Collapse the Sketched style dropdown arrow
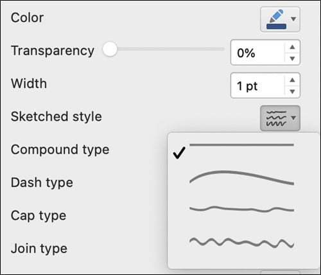 (293, 118)
